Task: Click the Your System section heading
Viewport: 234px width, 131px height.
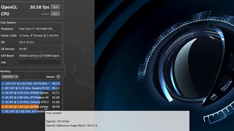Action: coord(8,23)
